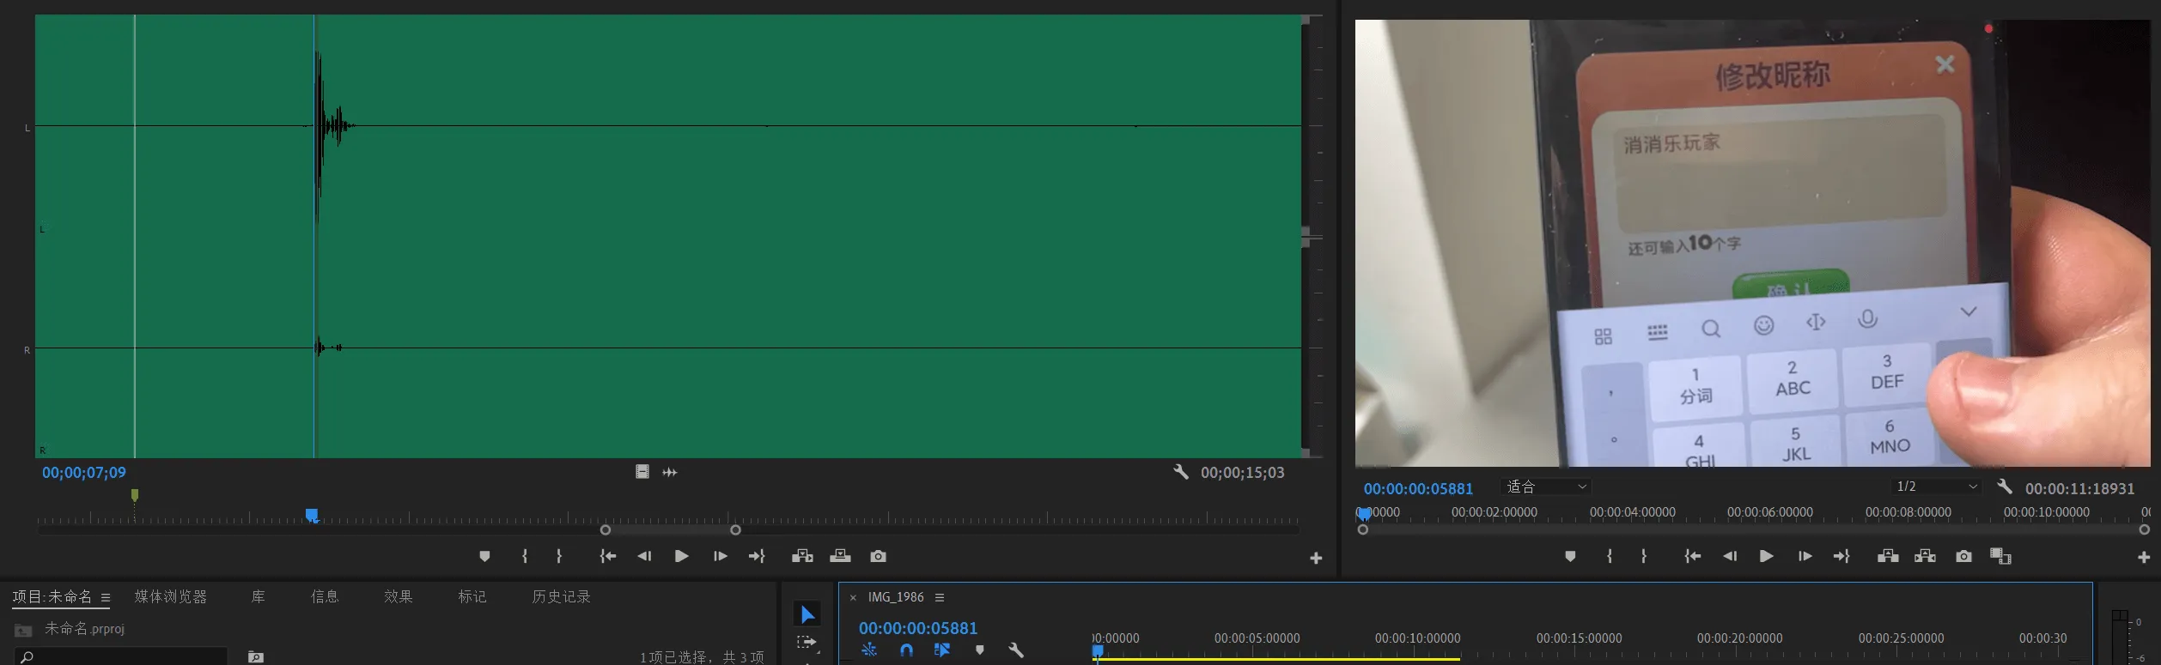2161x665 pixels.
Task: Play the clip in Source Monitor
Action: point(681,556)
